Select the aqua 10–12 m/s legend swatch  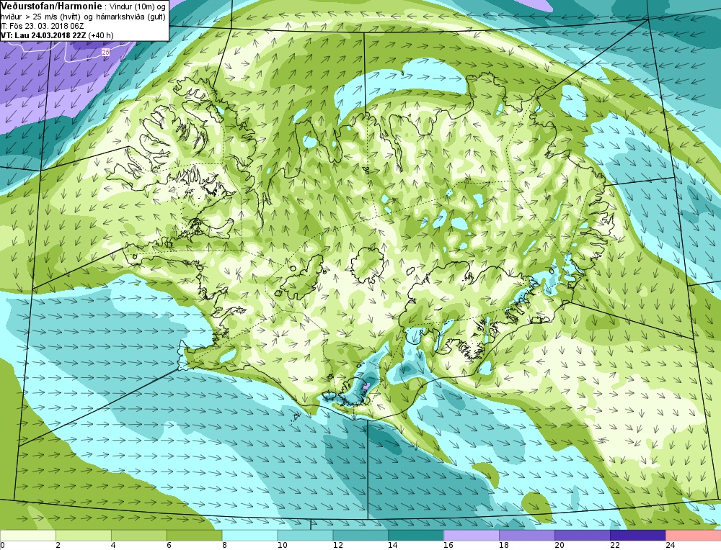click(305, 536)
